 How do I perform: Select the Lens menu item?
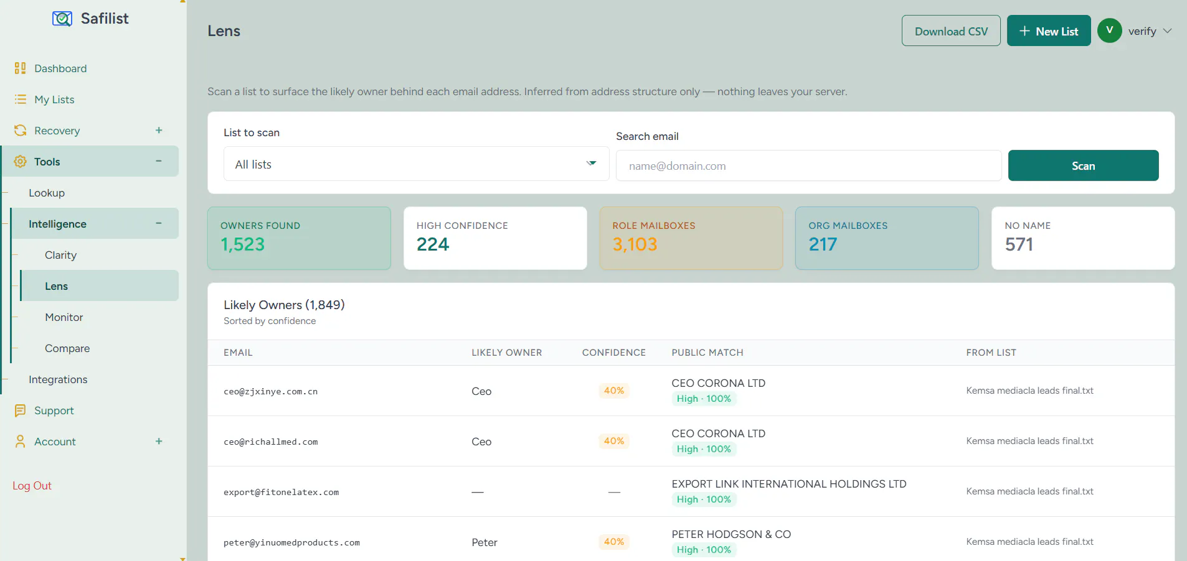(100, 286)
